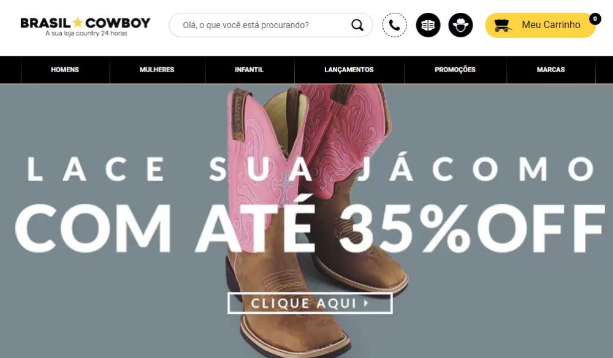This screenshot has width=613, height=358.
Task: Browse the MARCAS menu
Action: point(551,70)
